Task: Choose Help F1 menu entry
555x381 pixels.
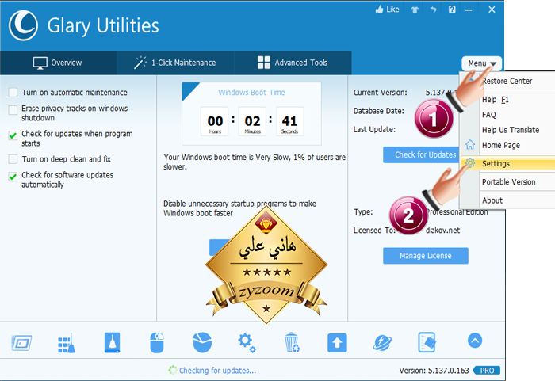Action: click(507, 99)
